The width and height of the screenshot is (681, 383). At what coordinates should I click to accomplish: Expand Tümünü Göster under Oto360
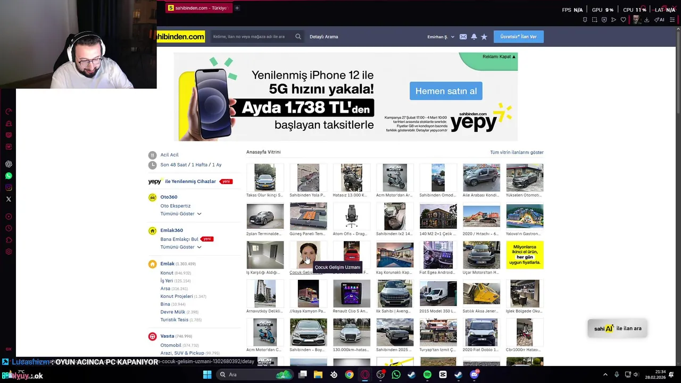coord(181,214)
